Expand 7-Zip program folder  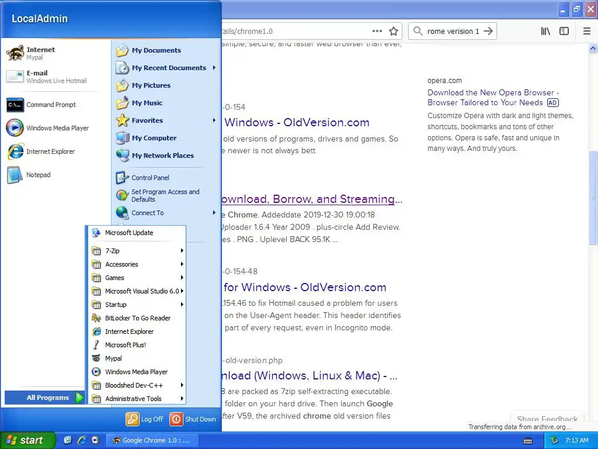[137, 251]
